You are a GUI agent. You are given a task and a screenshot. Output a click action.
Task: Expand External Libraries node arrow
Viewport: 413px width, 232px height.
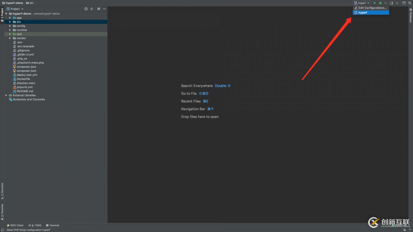[6, 95]
